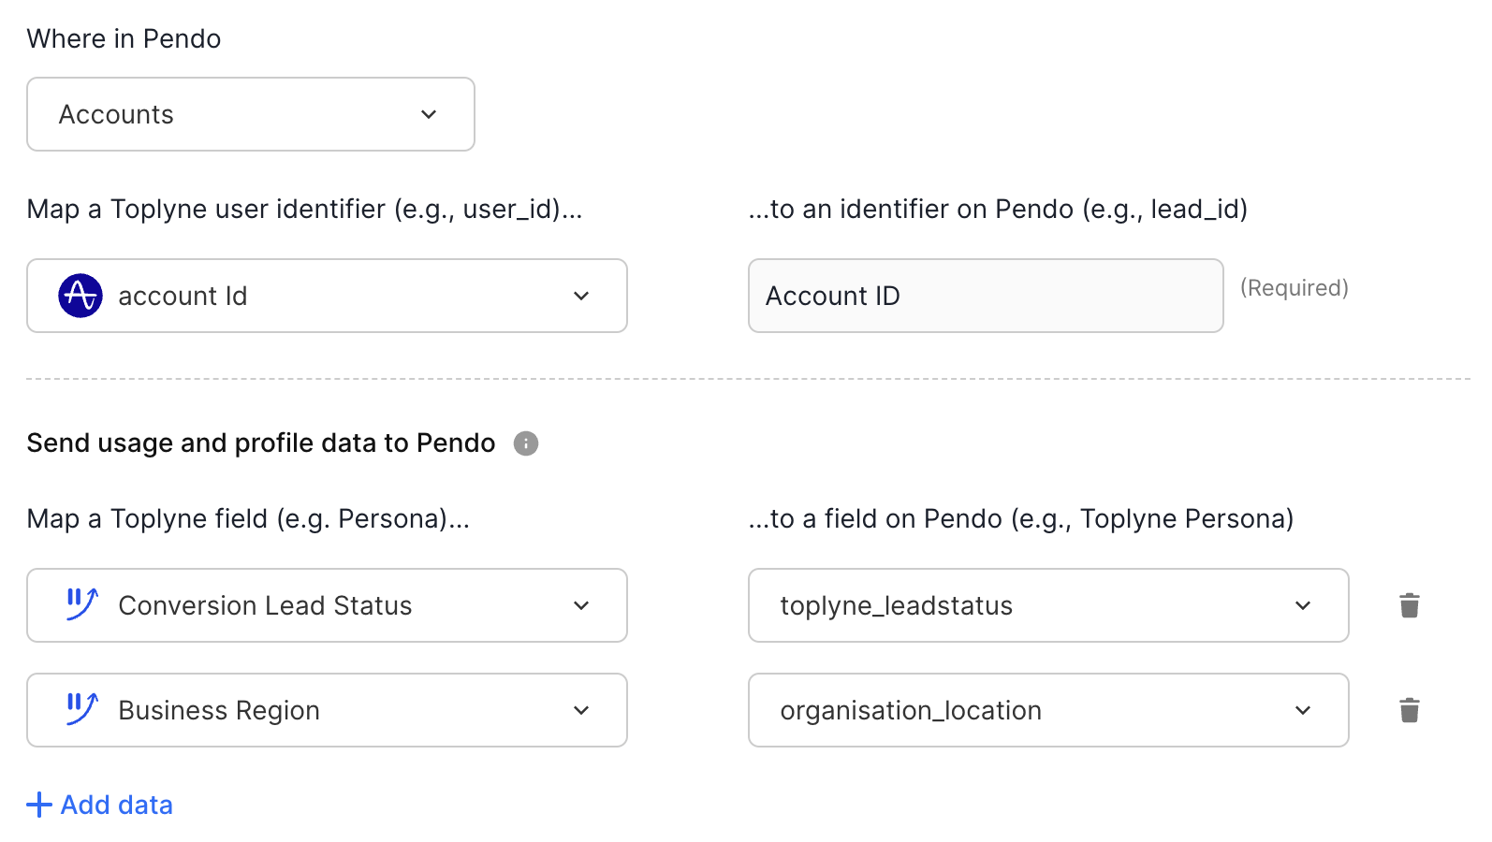
Task: Click the Account ID input field
Action: click(x=985, y=296)
